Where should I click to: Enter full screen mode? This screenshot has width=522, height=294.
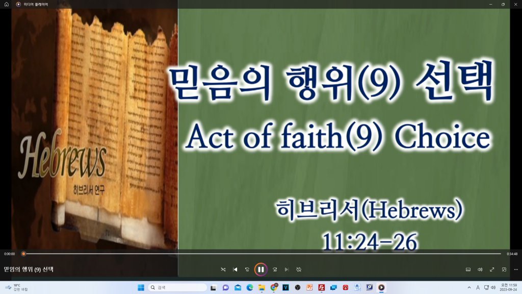(x=492, y=269)
